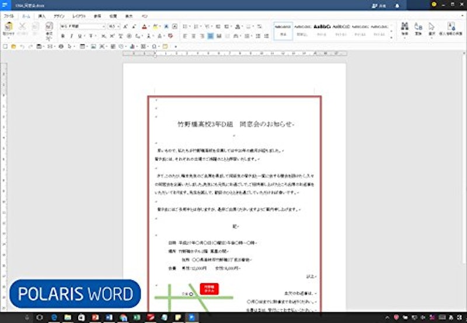Viewport: 467px width, 323px height.
Task: Click the Copy icon in the ribbon
Action: (35, 26)
